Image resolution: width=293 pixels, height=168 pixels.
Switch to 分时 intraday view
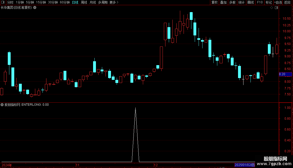pos(10,2)
